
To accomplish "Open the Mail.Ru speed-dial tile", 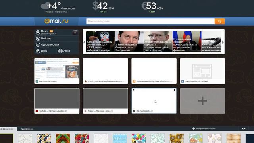I will pos(57,71).
